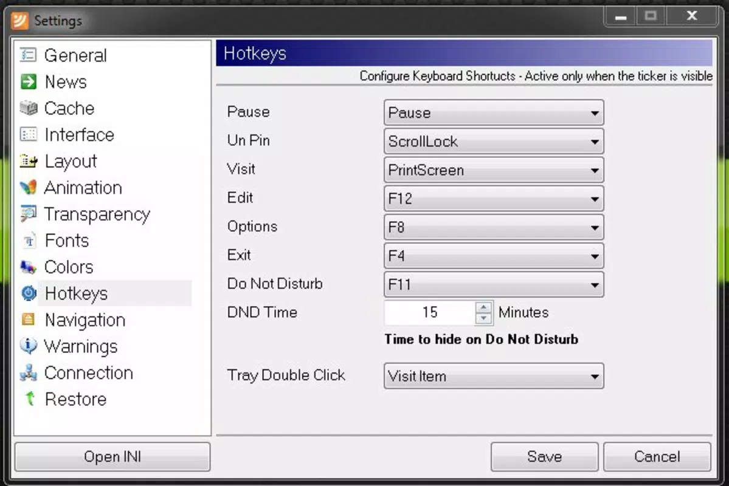Expand the Exit F4 dropdown

point(494,256)
